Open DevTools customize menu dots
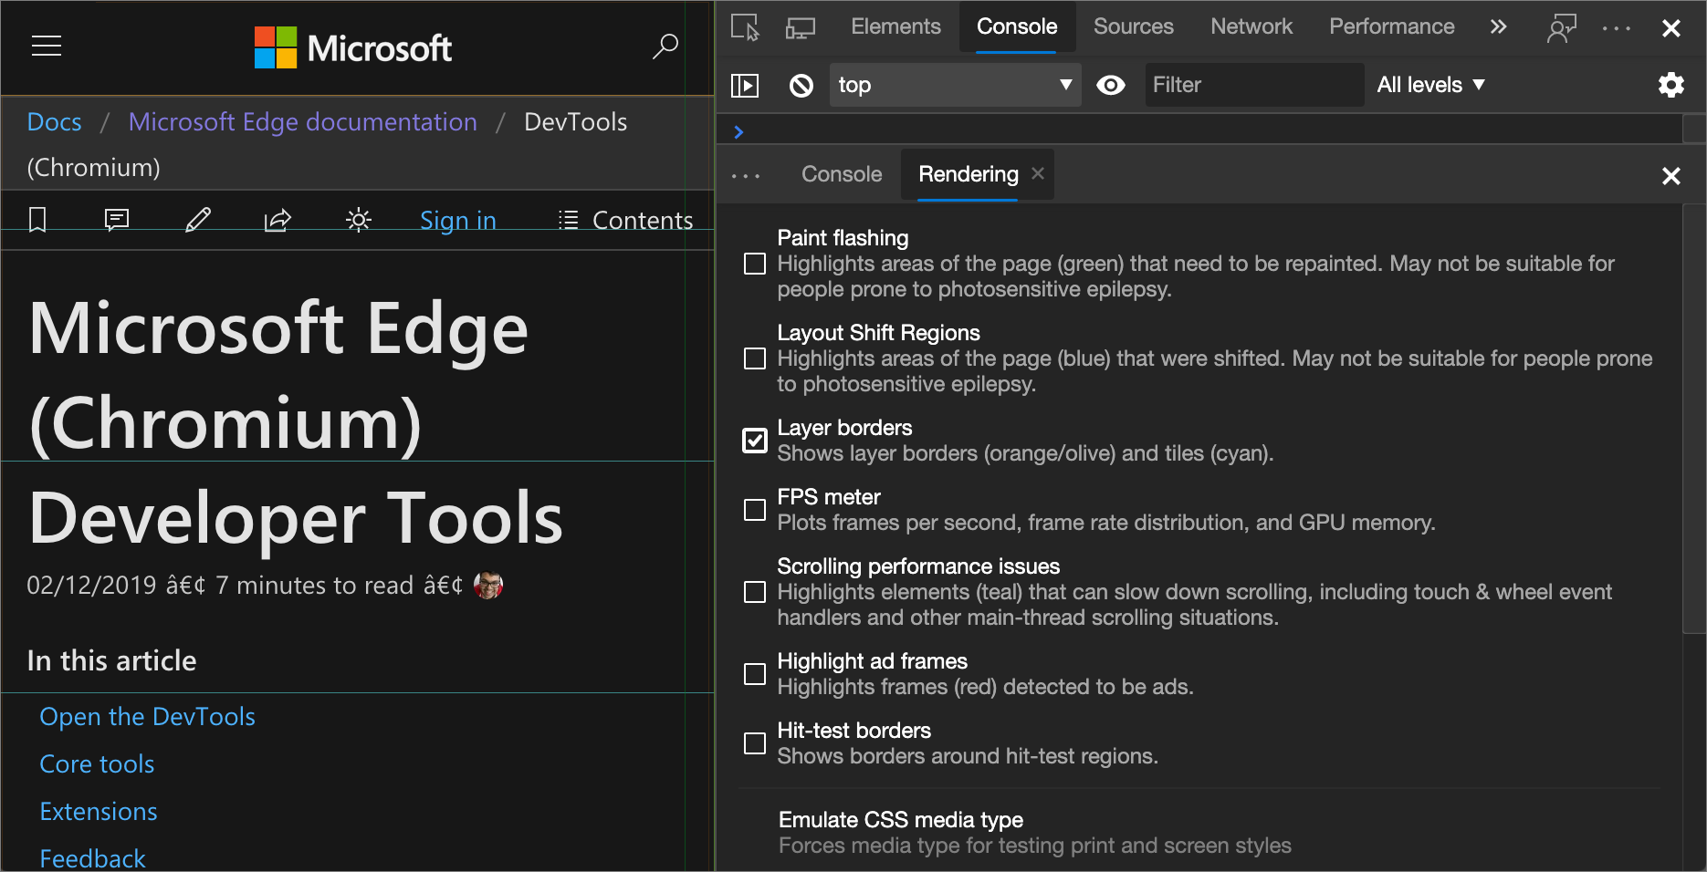The image size is (1707, 872). 1617,28
